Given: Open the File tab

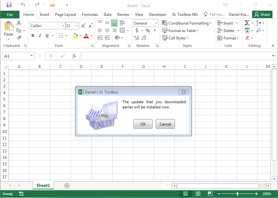Looking at the screenshot, I should point(10,15).
